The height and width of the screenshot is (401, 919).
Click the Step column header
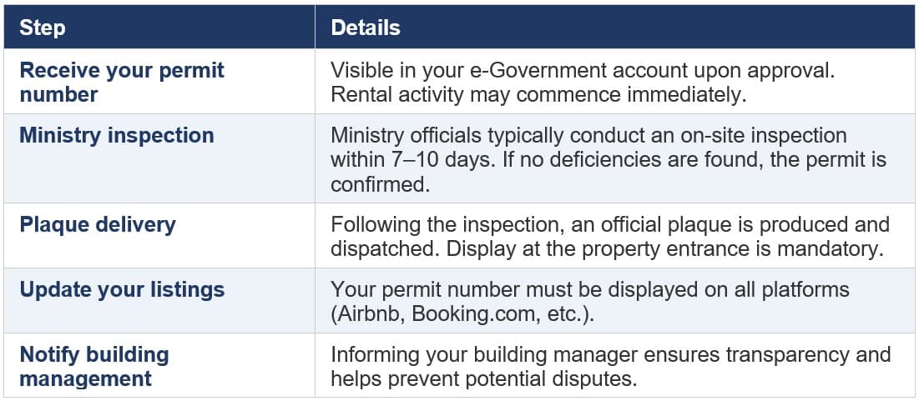coord(43,28)
